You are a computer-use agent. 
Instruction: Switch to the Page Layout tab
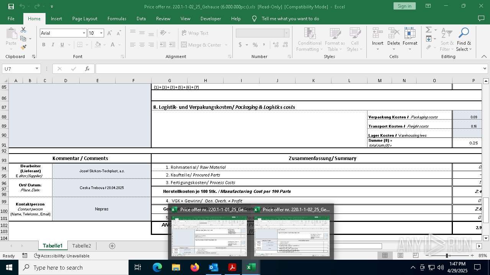tap(85, 19)
